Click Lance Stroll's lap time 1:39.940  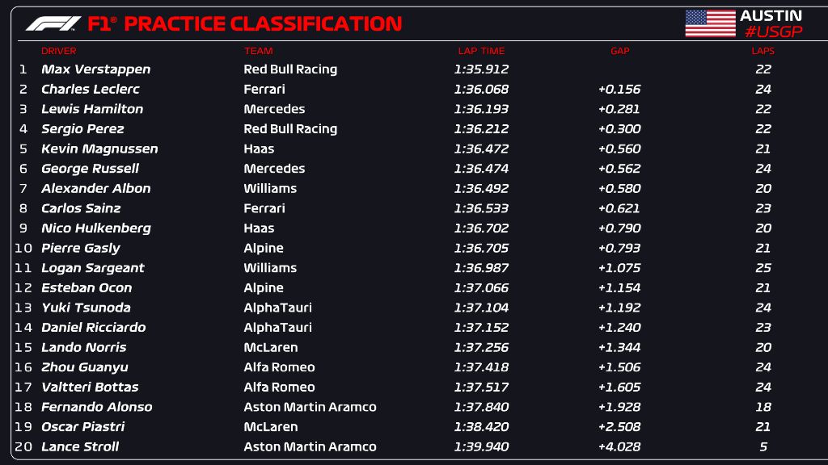coord(481,446)
